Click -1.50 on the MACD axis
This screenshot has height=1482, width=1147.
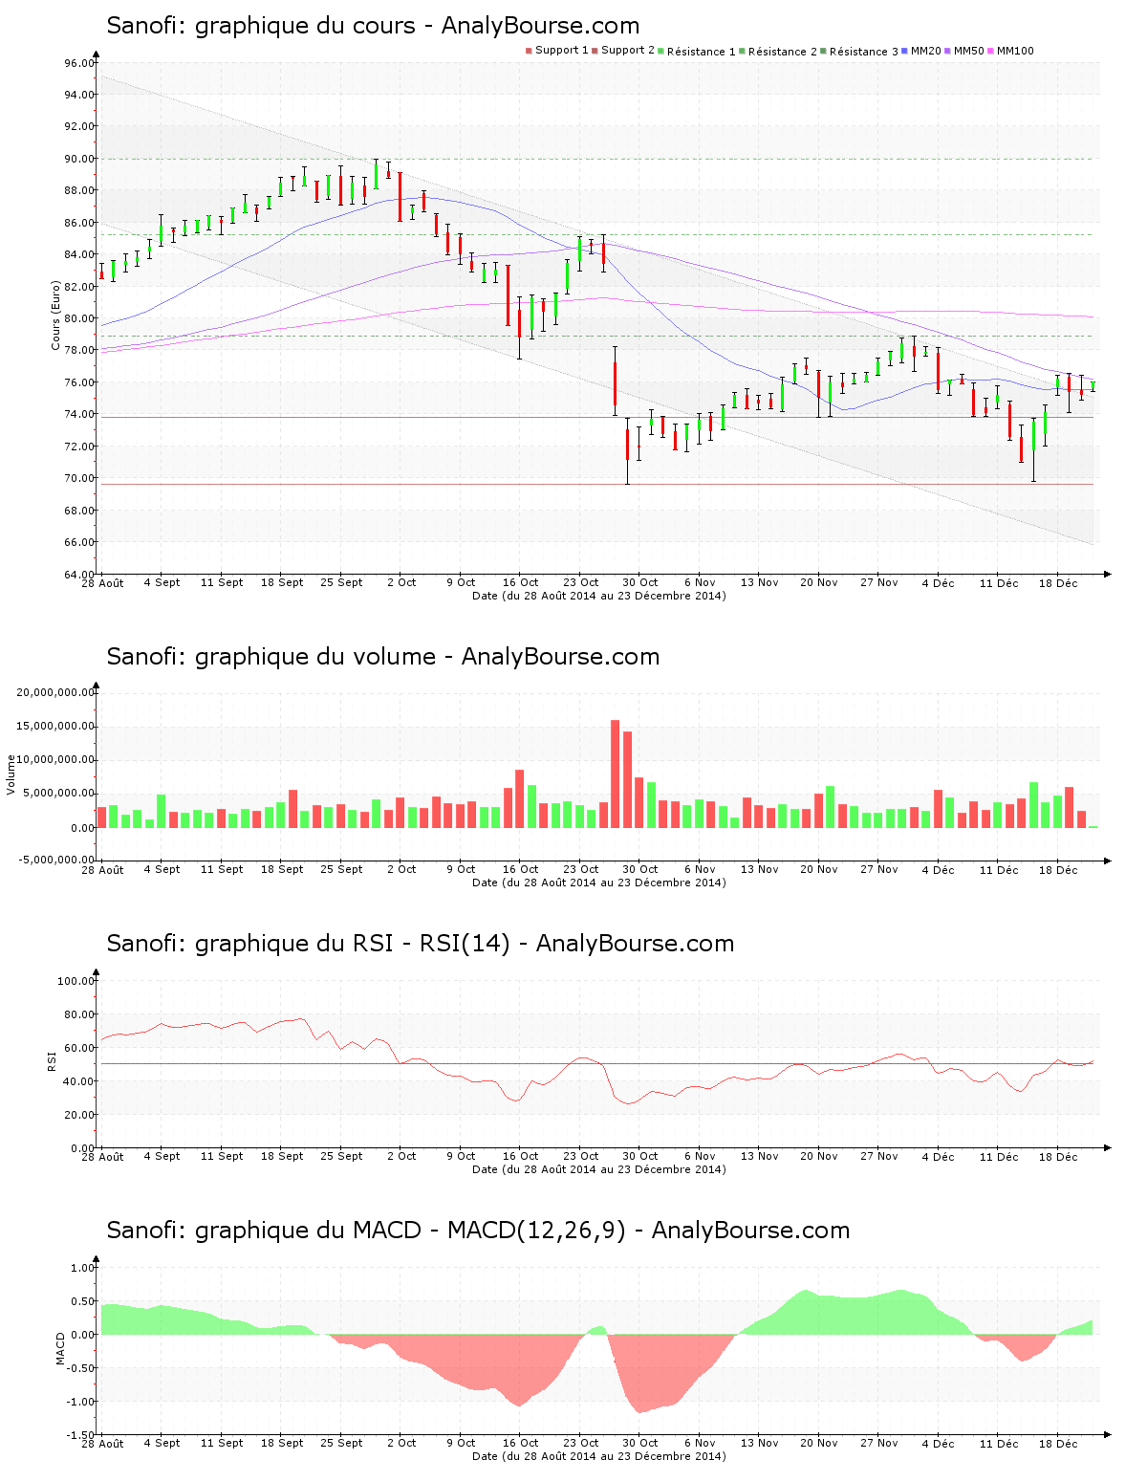(81, 1435)
